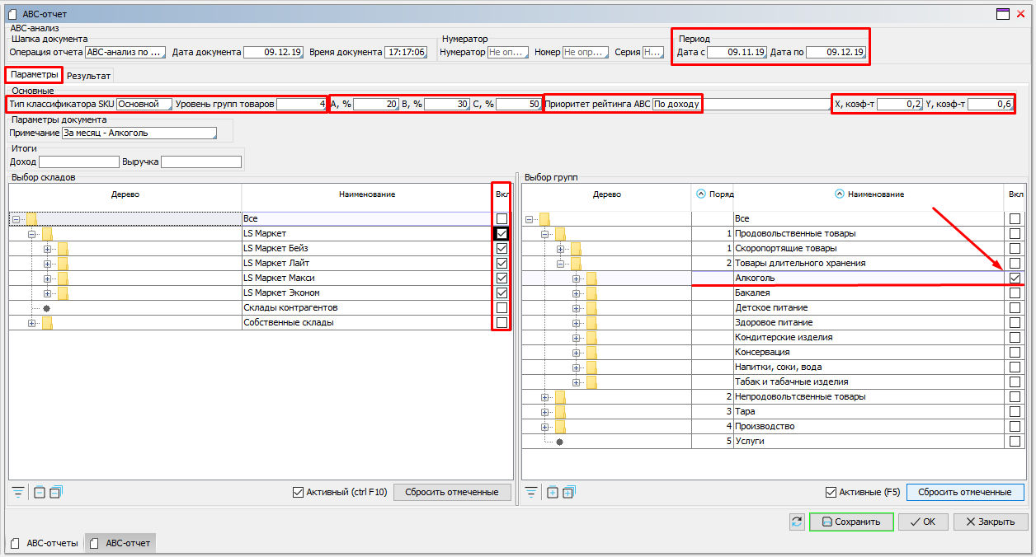Open filter icon under group selection panel
Image resolution: width=1036 pixels, height=557 pixels.
[x=532, y=493]
